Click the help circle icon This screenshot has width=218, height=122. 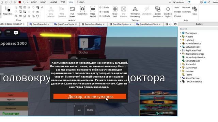pyautogui.click(x=201, y=2)
